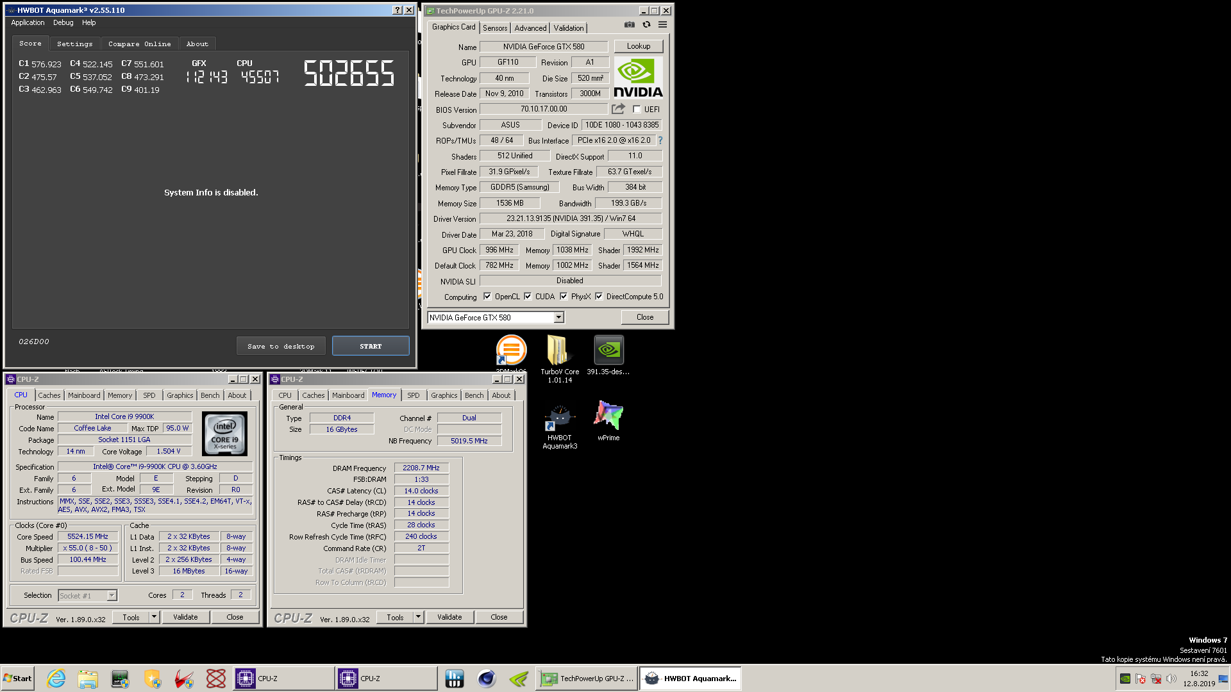Click the volume speaker tray icon

[x=1171, y=679]
